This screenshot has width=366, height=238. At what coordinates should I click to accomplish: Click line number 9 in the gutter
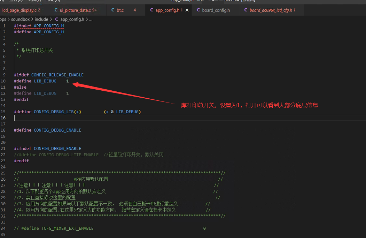tap(4, 75)
